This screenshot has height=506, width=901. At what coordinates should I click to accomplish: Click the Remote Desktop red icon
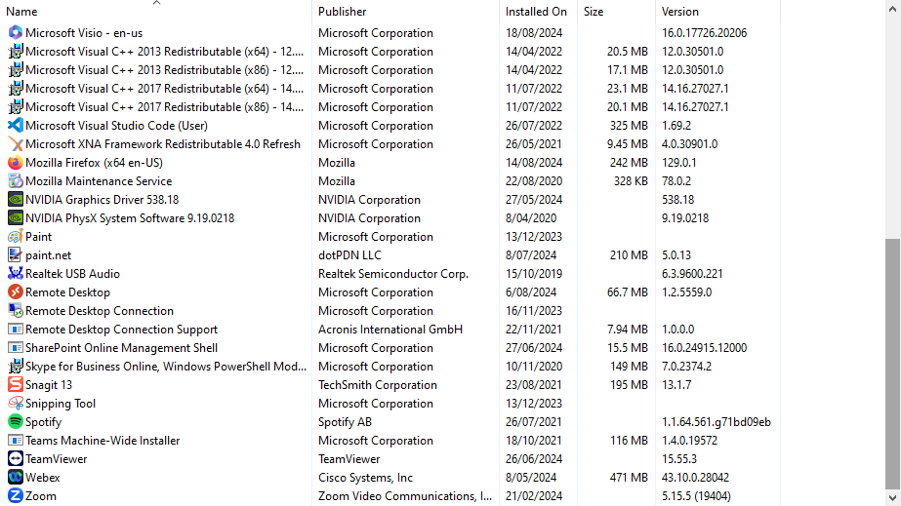point(15,292)
